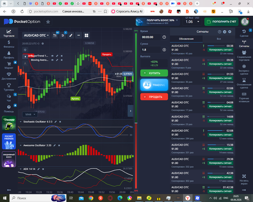
Task: Remove the Awesome Oscillator indicator
Action: coord(59,145)
